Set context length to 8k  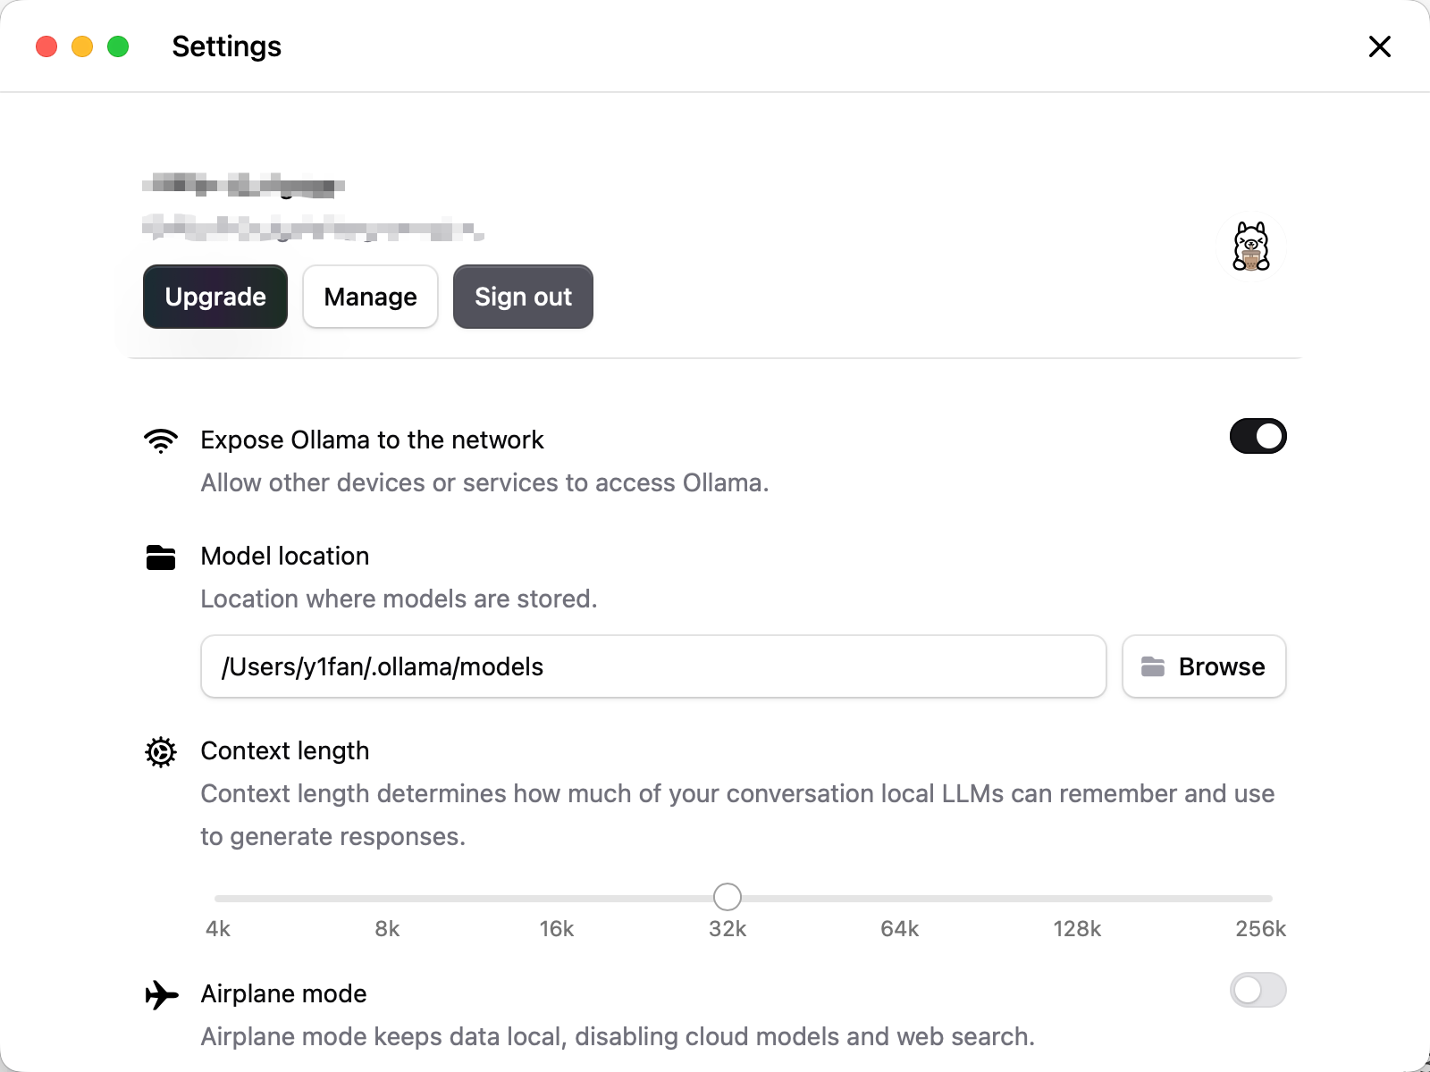(387, 898)
